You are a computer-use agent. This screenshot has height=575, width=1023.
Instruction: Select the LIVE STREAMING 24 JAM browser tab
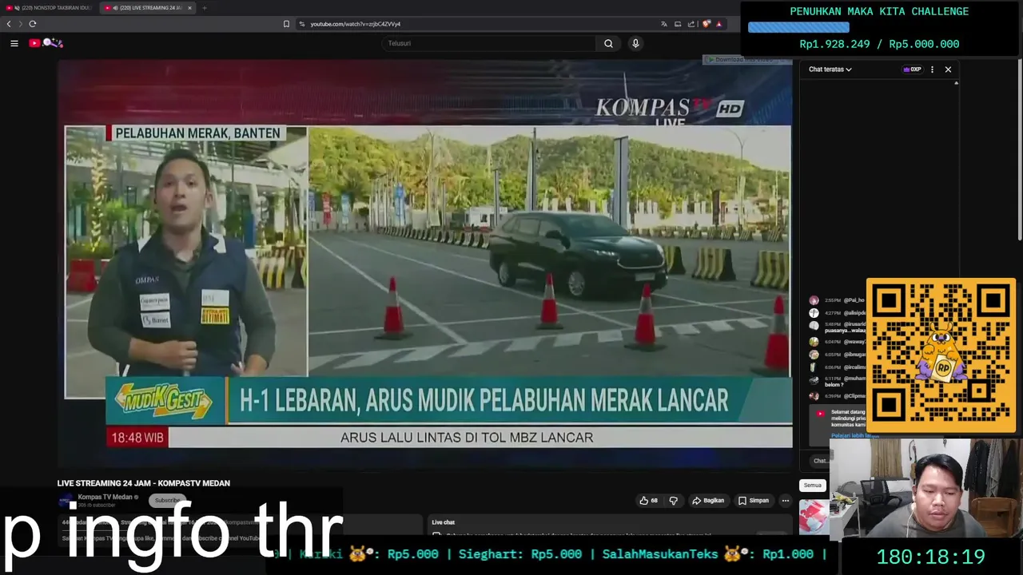tap(146, 8)
